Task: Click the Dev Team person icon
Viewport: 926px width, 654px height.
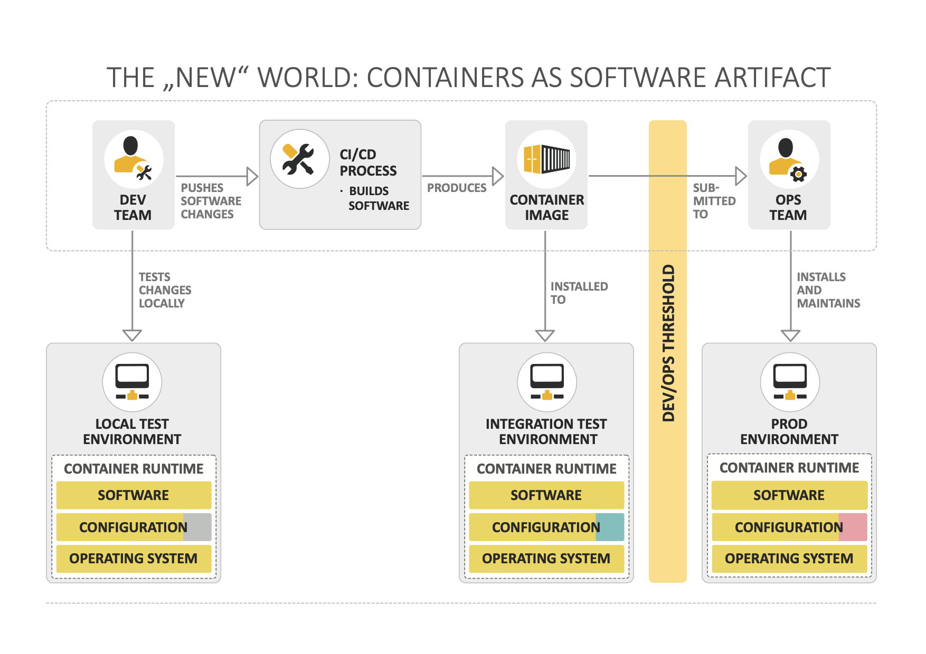Action: point(134,159)
